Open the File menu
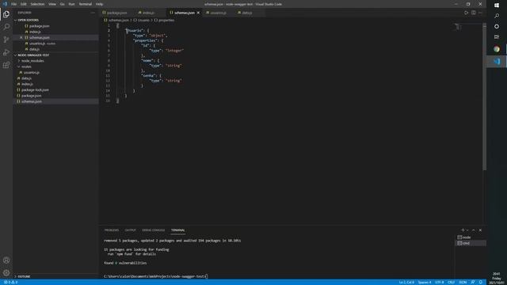The width and height of the screenshot is (507, 285). 14,4
